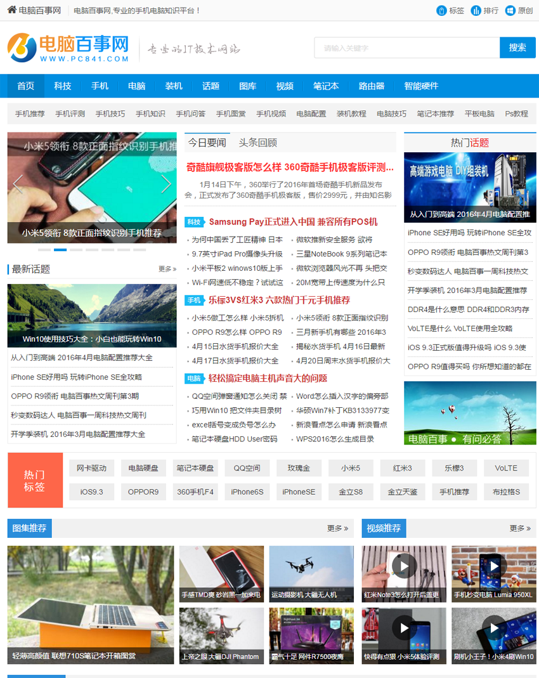Open 上帝之眼 大疆DJI Phantom gallery image
This screenshot has width=539, height=678.
221,636
